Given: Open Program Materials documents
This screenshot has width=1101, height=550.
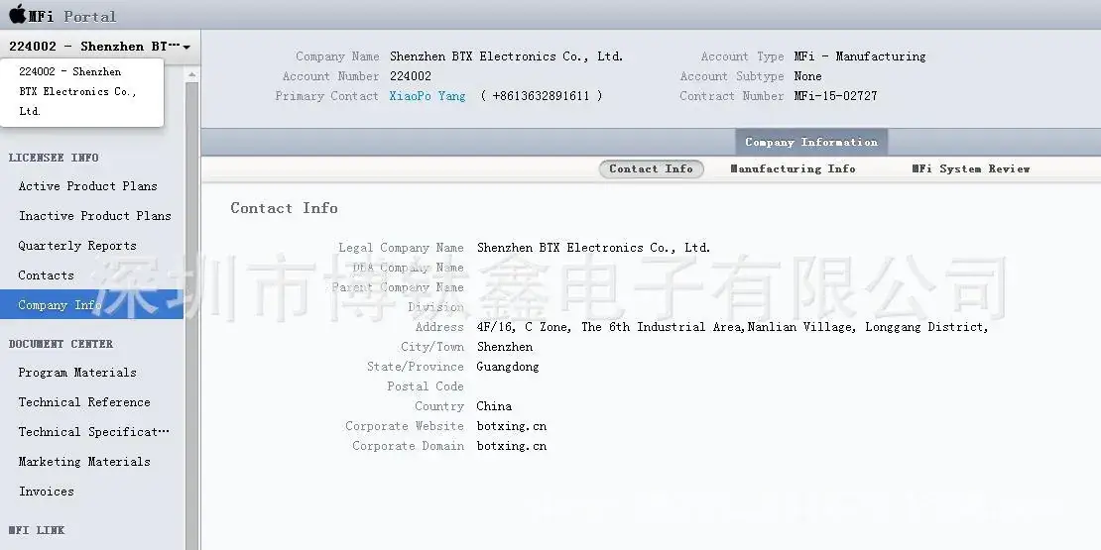Looking at the screenshot, I should coord(77,373).
